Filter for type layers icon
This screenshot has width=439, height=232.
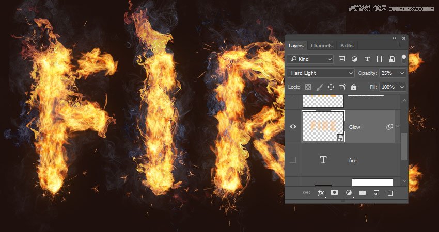367,59
